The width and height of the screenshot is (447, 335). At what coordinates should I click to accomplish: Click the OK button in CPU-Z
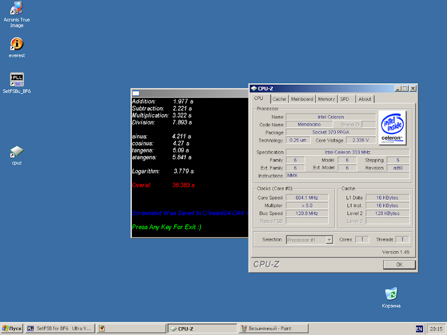pyautogui.click(x=399, y=264)
